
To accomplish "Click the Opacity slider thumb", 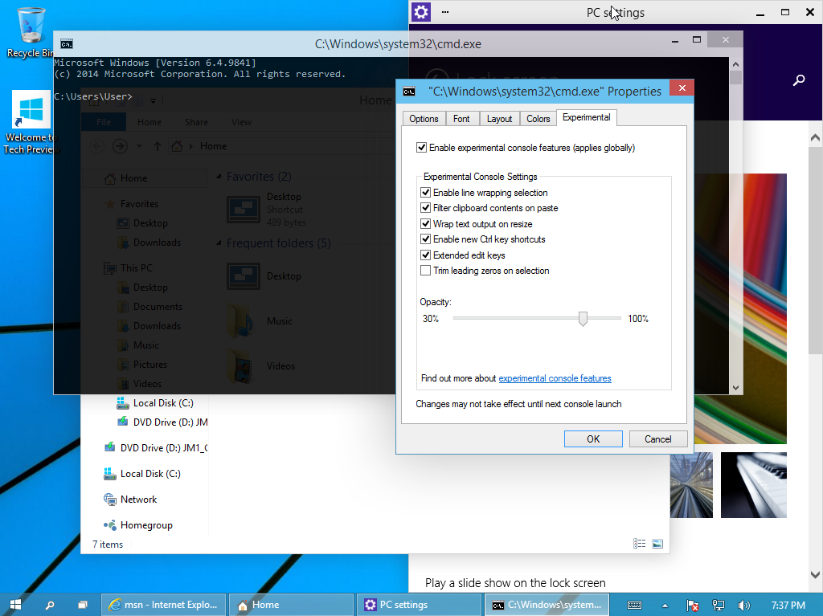I will click(583, 319).
